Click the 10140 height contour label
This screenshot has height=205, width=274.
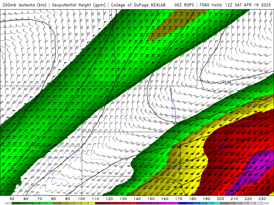pyautogui.click(x=226, y=82)
